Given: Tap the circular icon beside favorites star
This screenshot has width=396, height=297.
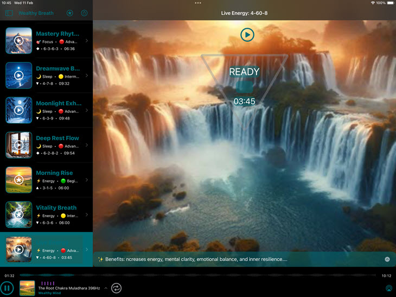Looking at the screenshot, I should (x=84, y=13).
